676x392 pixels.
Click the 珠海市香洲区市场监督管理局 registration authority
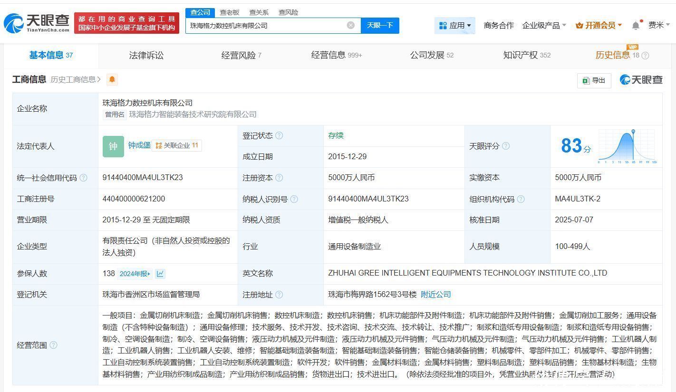[151, 295]
